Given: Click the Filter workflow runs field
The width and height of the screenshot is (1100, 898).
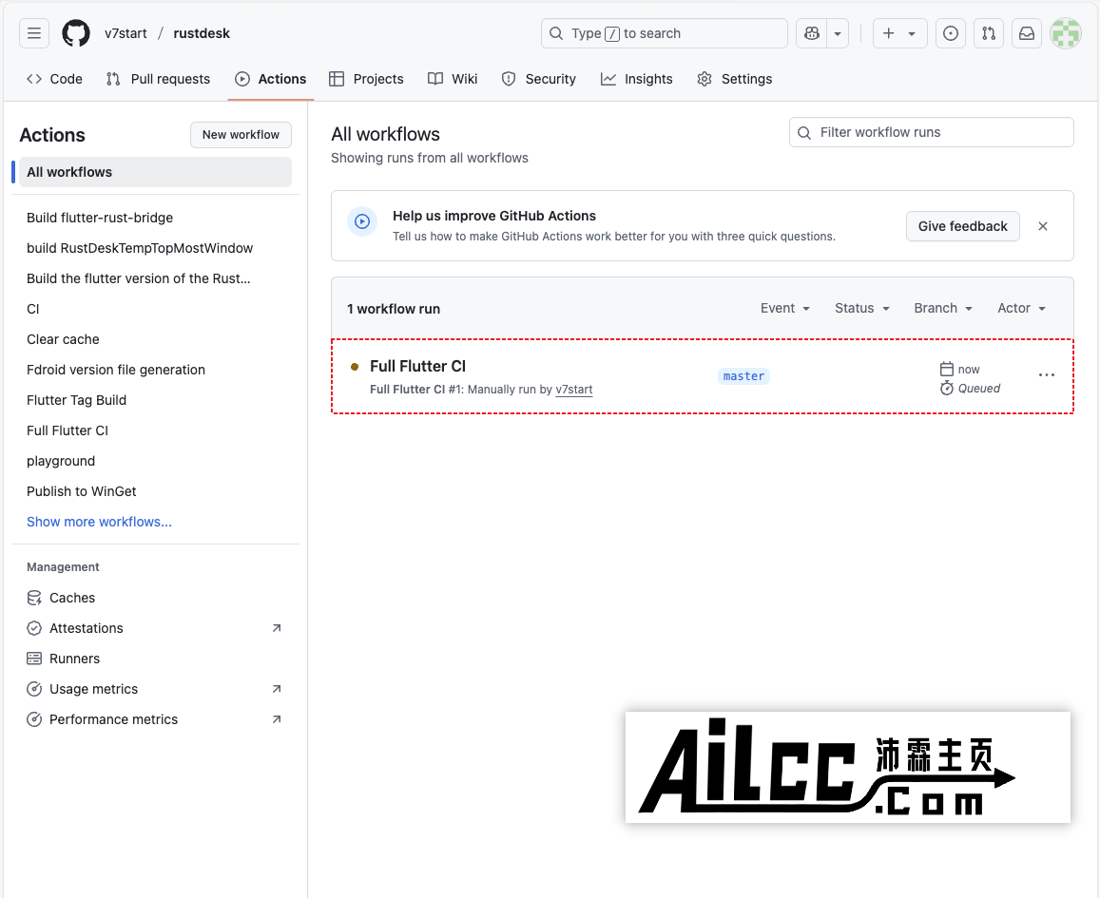Looking at the screenshot, I should (932, 132).
